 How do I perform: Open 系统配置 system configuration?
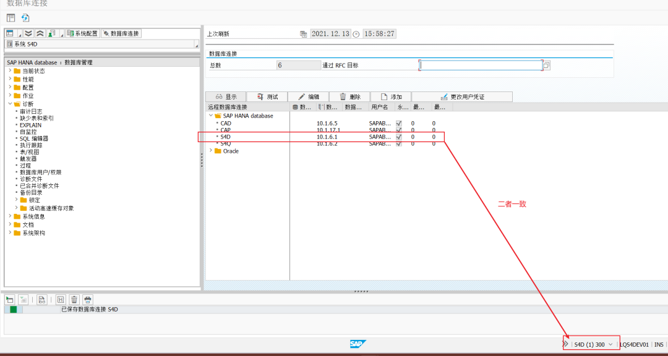[x=83, y=33]
